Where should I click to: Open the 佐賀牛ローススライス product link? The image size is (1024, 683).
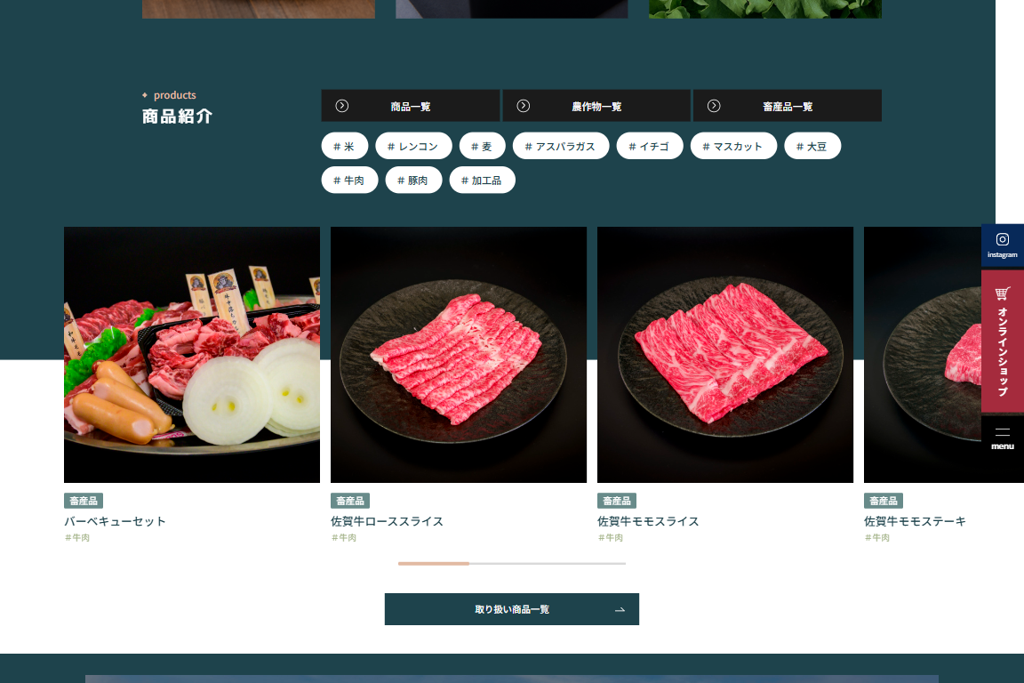[x=387, y=521]
